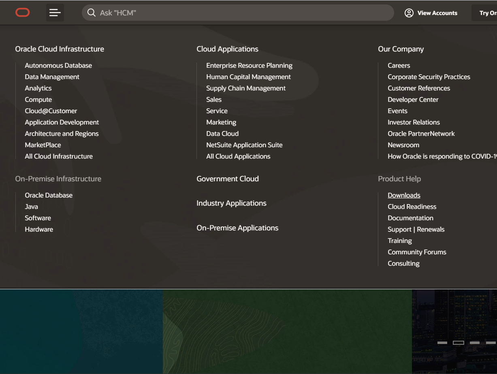Click the search magnifier icon
The height and width of the screenshot is (374, 497).
(92, 13)
